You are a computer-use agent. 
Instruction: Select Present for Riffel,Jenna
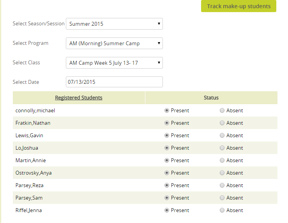coord(166,210)
